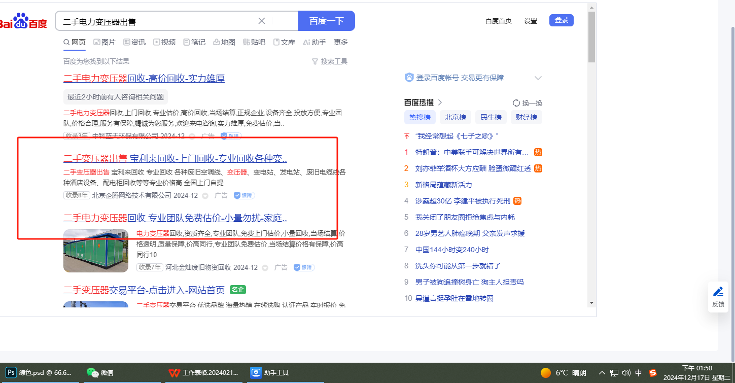Select the 北京榜 hot list tab
Viewport: 735px width, 383px height.
click(455, 117)
